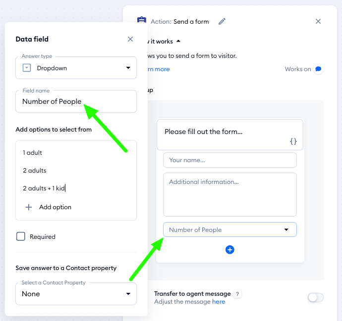Click the messenger chat bubble icon

click(318, 69)
